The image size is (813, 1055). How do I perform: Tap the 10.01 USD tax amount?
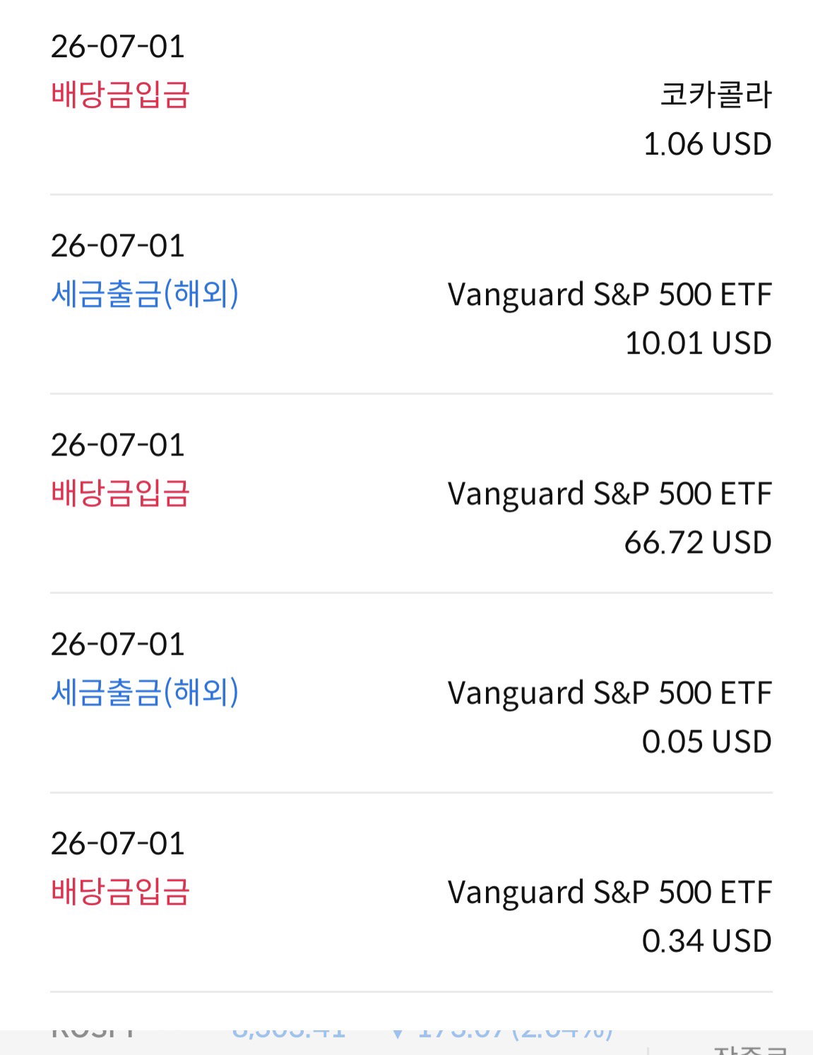(698, 343)
